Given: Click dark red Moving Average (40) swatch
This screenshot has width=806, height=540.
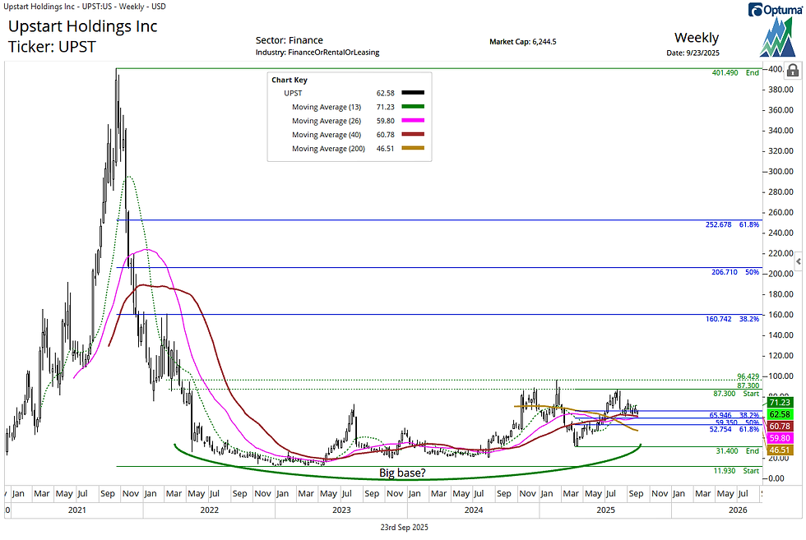Looking at the screenshot, I should (x=413, y=135).
